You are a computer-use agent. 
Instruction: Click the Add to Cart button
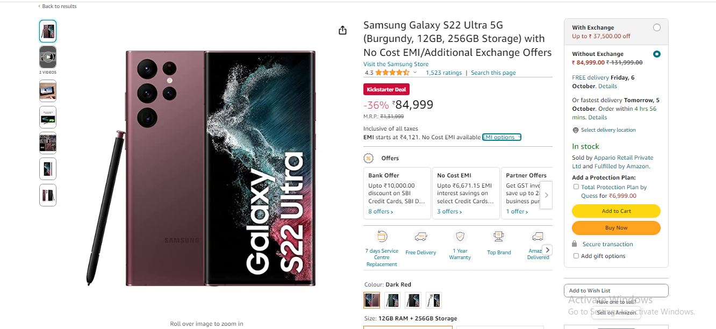[x=616, y=211]
